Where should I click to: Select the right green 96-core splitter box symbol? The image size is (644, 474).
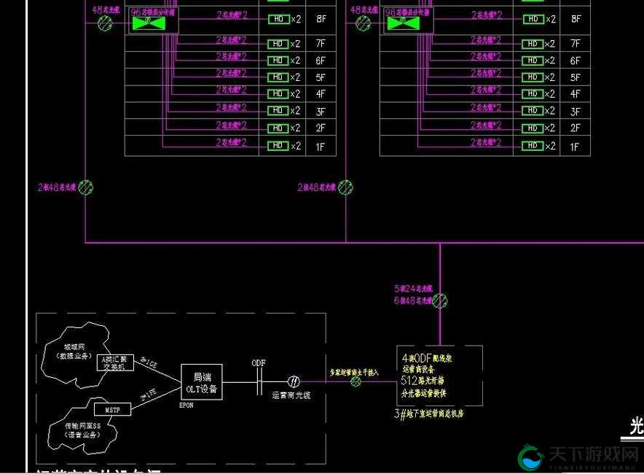tap(404, 23)
